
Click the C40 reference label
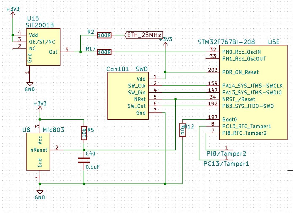click(x=90, y=153)
